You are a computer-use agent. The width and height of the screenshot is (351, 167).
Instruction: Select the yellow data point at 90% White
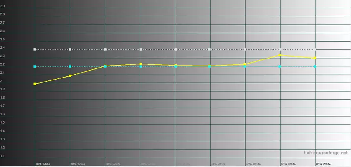pos(315,58)
